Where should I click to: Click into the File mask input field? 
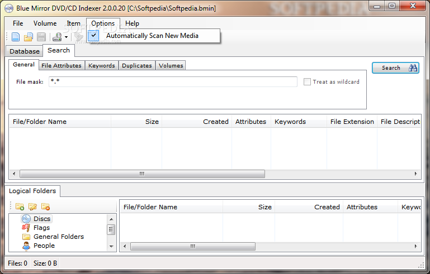[x=173, y=81]
